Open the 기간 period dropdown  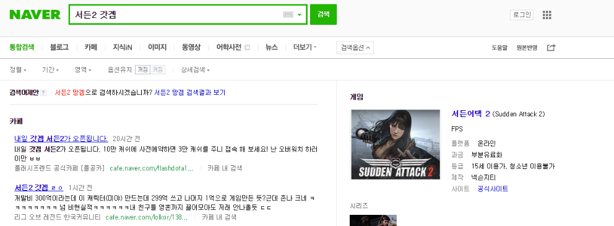click(51, 70)
